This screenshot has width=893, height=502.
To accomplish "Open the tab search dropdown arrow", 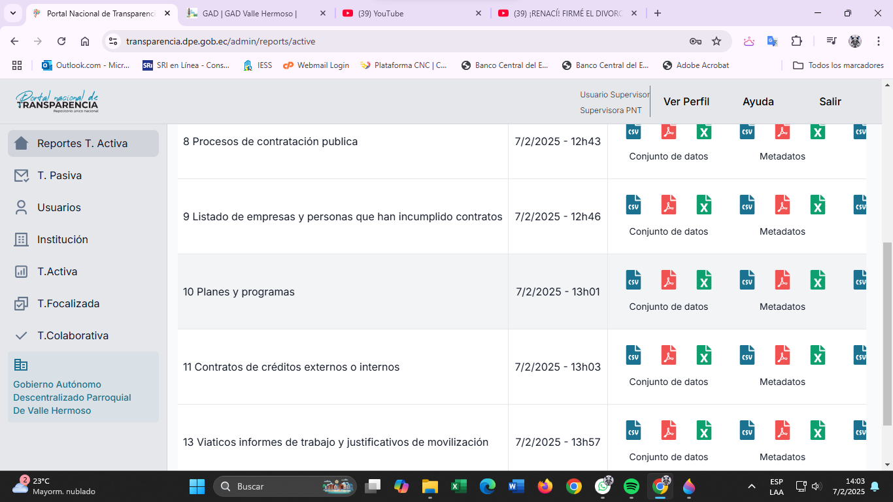I will (x=13, y=13).
